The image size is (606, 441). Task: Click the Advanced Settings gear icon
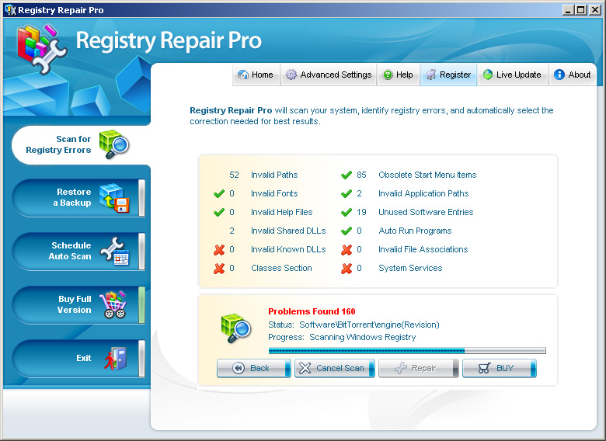pyautogui.click(x=291, y=75)
